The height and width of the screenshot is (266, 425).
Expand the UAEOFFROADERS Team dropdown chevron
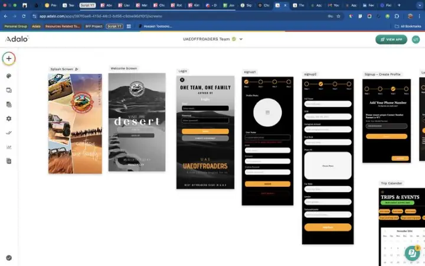[x=241, y=39]
